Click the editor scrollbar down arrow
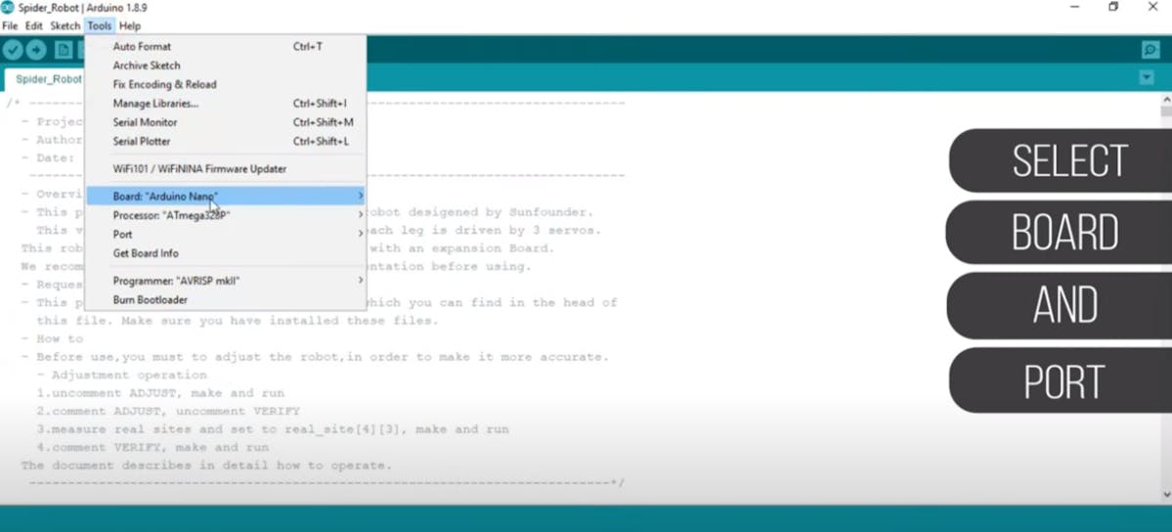This screenshot has height=532, width=1172. tap(1166, 495)
